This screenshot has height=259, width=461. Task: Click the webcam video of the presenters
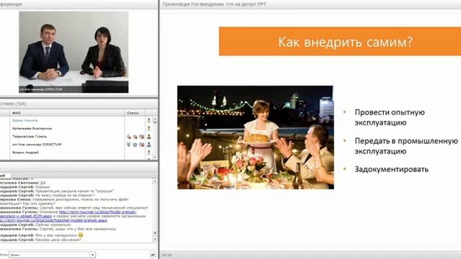[x=73, y=53]
